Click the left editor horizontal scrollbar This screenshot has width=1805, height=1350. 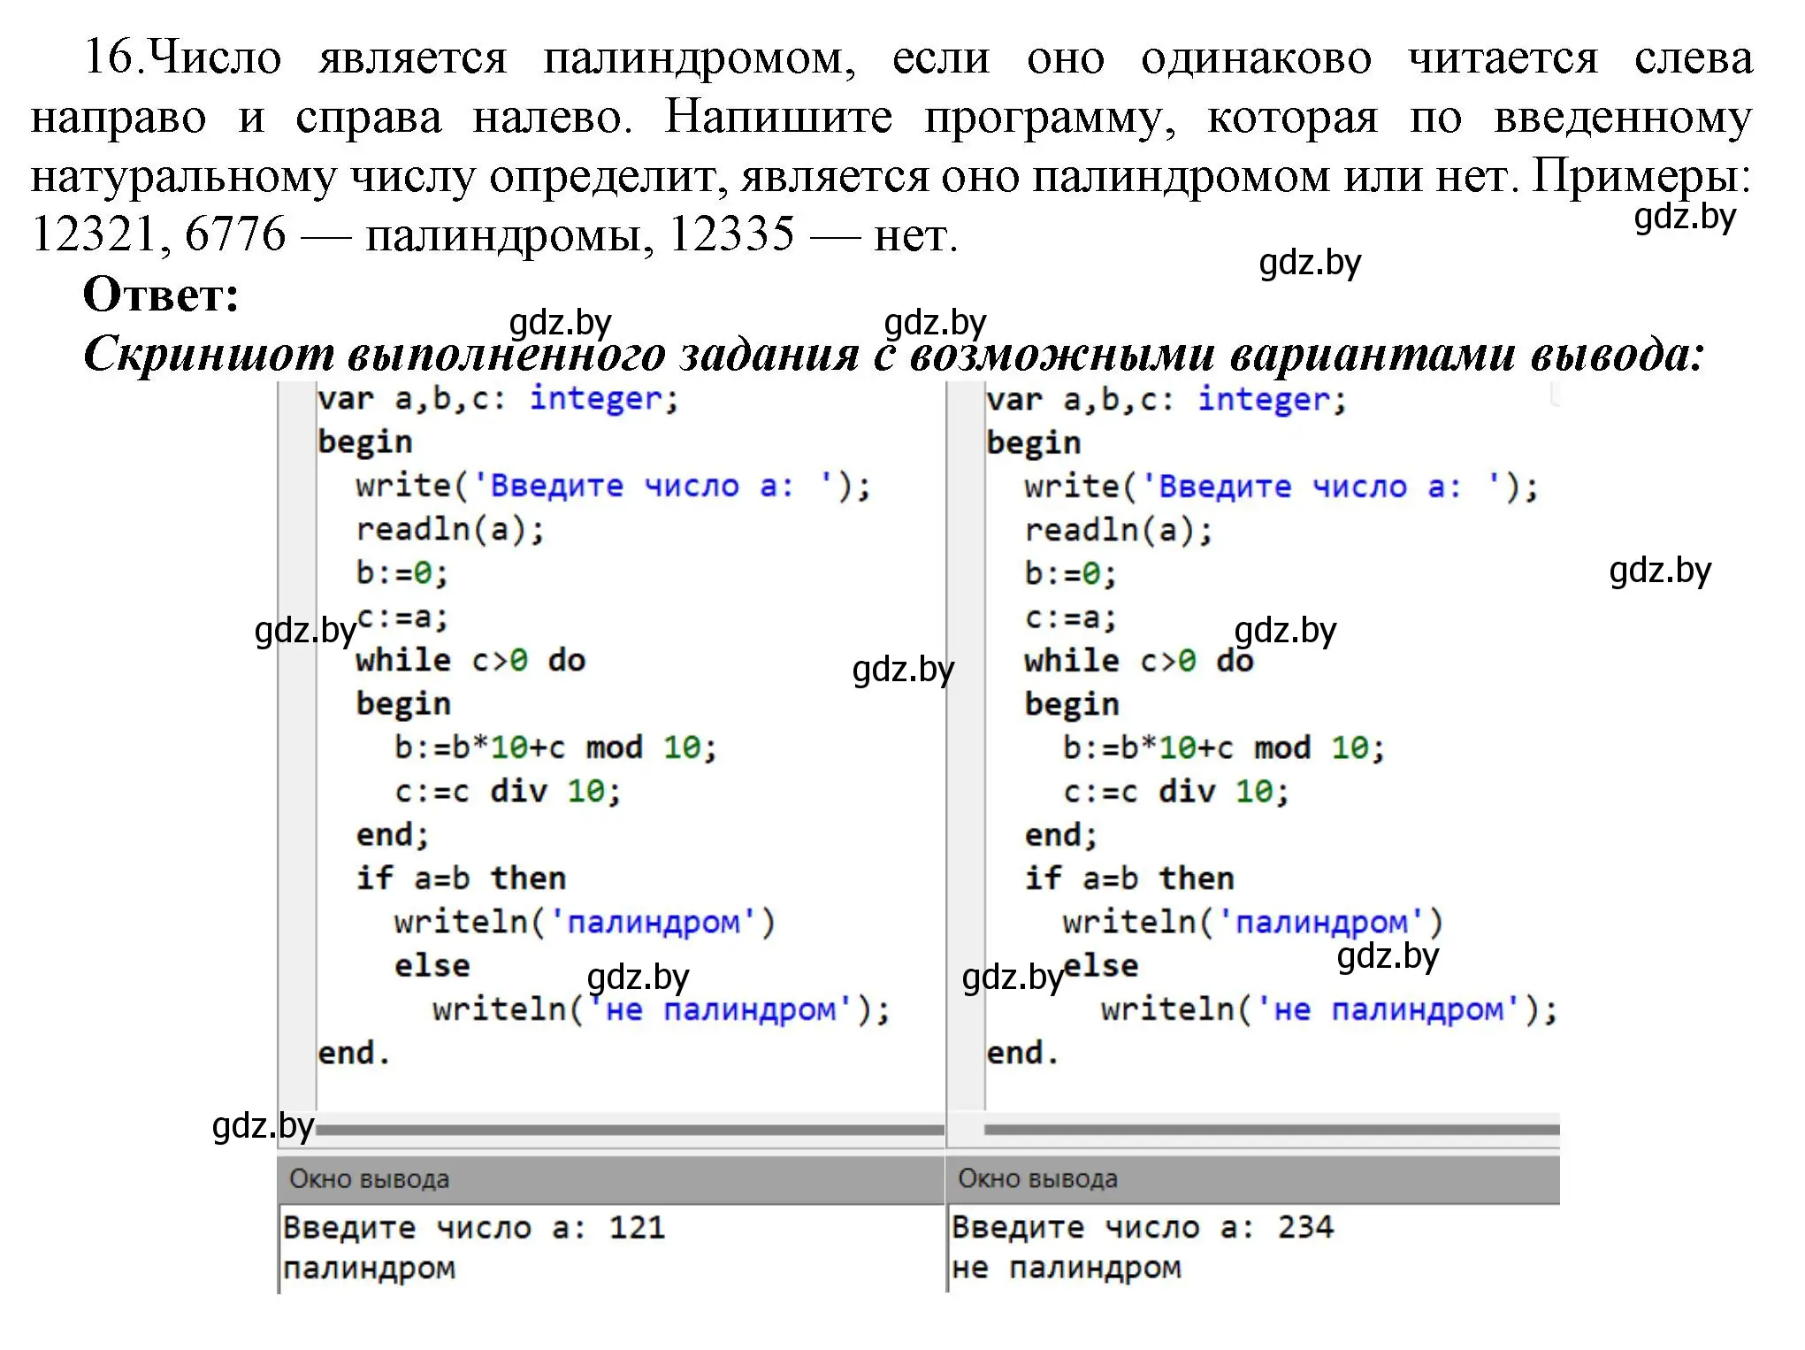[630, 1130]
